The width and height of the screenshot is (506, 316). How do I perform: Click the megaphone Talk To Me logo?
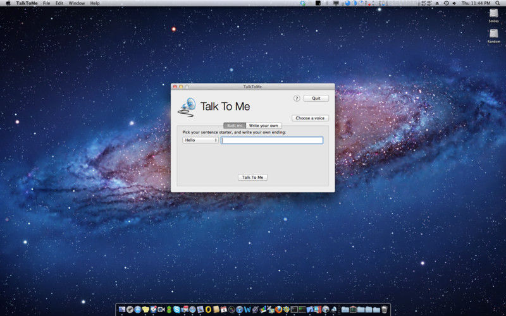tap(187, 107)
